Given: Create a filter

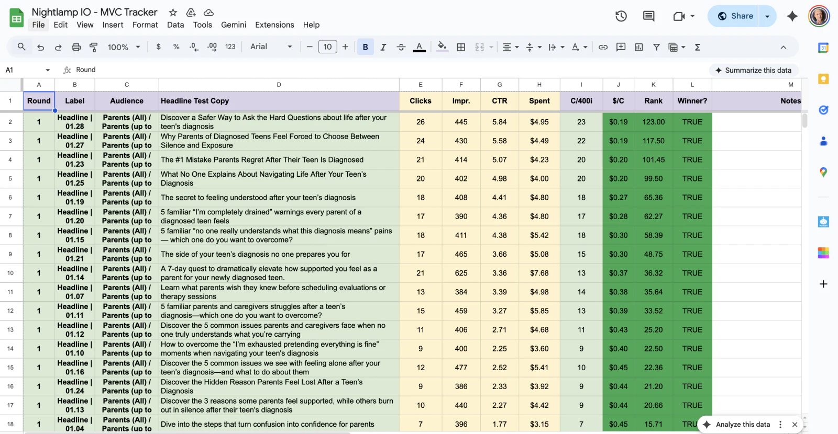Looking at the screenshot, I should click(x=656, y=47).
